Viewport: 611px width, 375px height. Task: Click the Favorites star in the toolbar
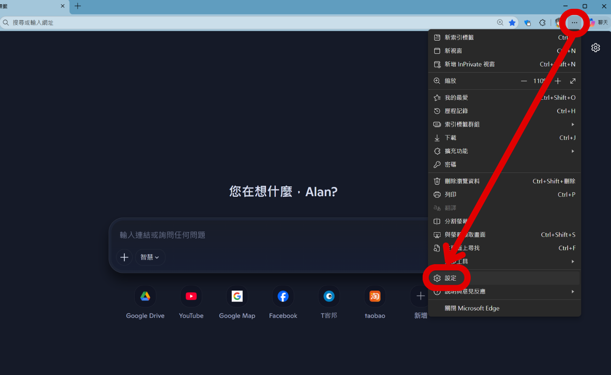[512, 22]
